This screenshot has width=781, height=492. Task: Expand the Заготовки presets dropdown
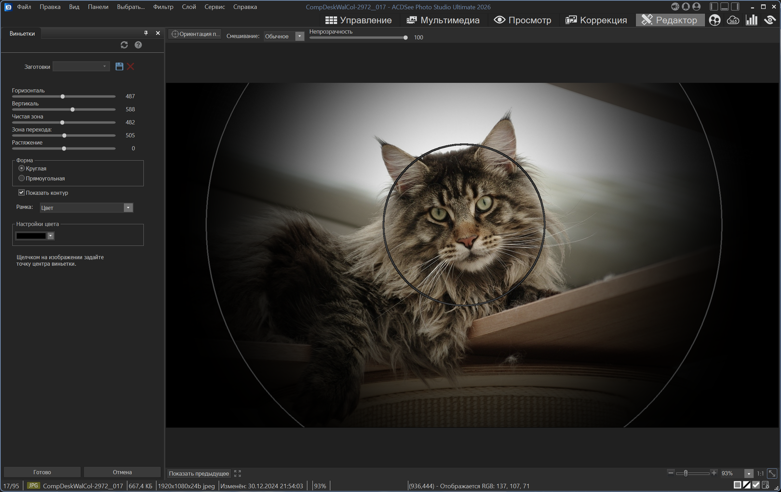[81, 67]
